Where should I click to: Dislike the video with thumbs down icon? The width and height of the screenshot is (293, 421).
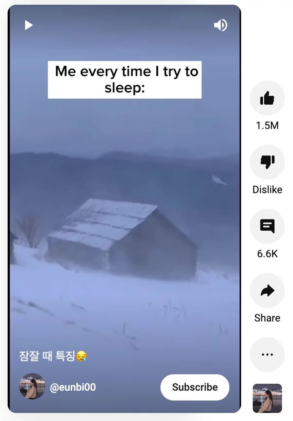click(267, 162)
